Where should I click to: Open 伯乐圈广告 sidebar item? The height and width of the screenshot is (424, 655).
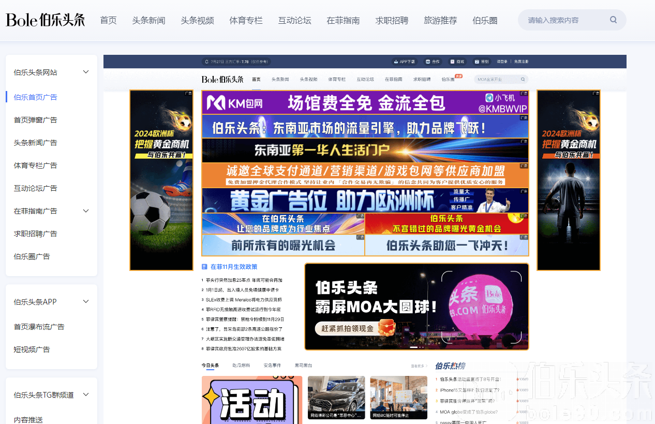32,256
